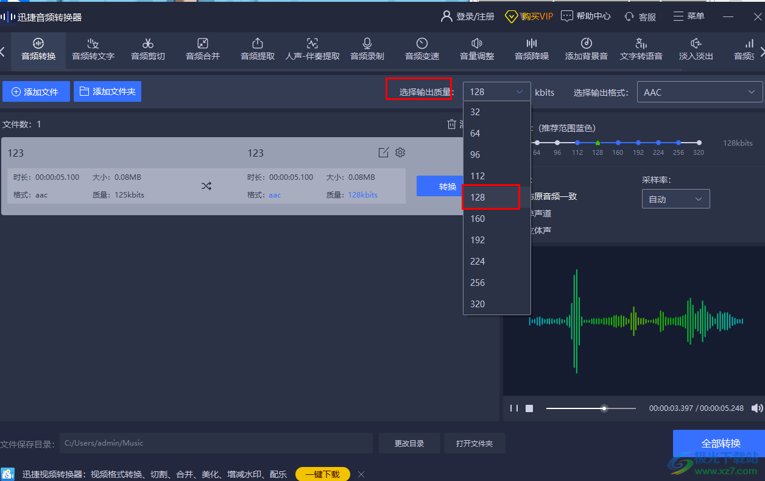The height and width of the screenshot is (481, 765).
Task: Open the 音频合并 merge tool
Action: (x=203, y=49)
